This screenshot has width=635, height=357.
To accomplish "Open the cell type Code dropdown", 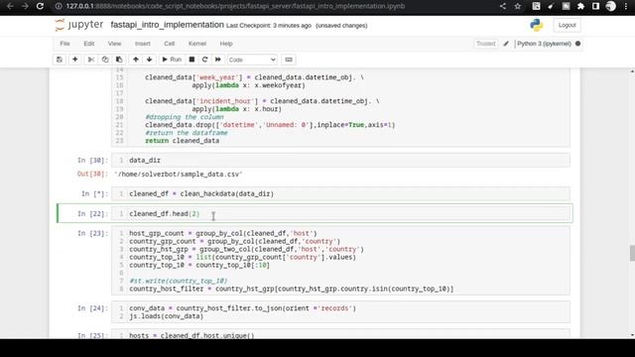I will tap(252, 59).
